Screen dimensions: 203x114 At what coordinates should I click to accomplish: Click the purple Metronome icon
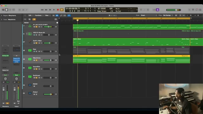tap(158, 10)
